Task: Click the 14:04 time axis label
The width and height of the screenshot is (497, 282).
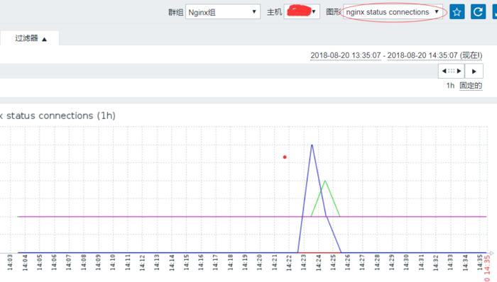Action: click(x=25, y=262)
